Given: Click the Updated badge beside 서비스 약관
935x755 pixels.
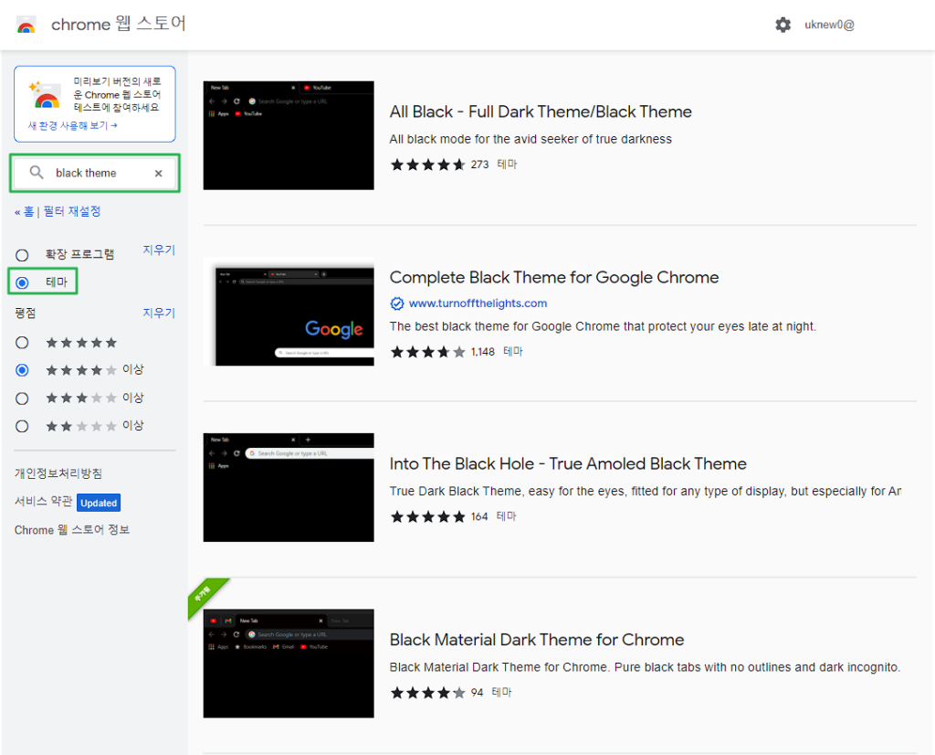Looking at the screenshot, I should 99,503.
